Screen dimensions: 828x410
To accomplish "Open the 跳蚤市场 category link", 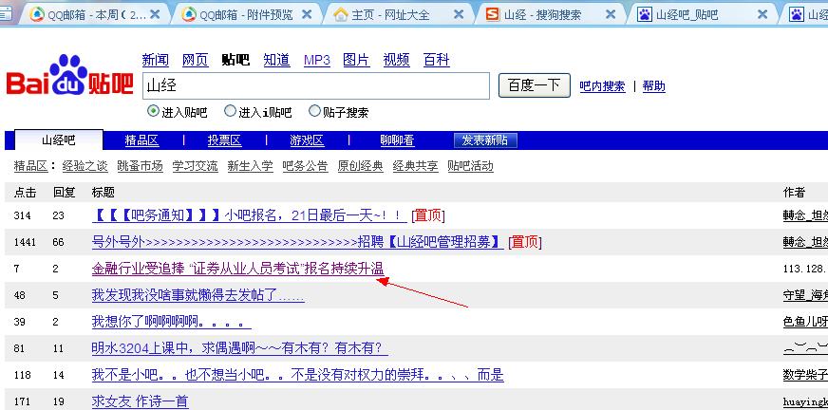I will [x=140, y=166].
